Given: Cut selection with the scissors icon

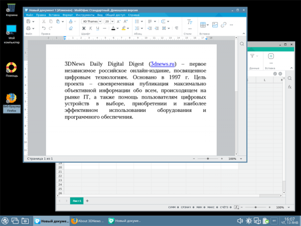Looking at the screenshot, I should tap(44, 21).
